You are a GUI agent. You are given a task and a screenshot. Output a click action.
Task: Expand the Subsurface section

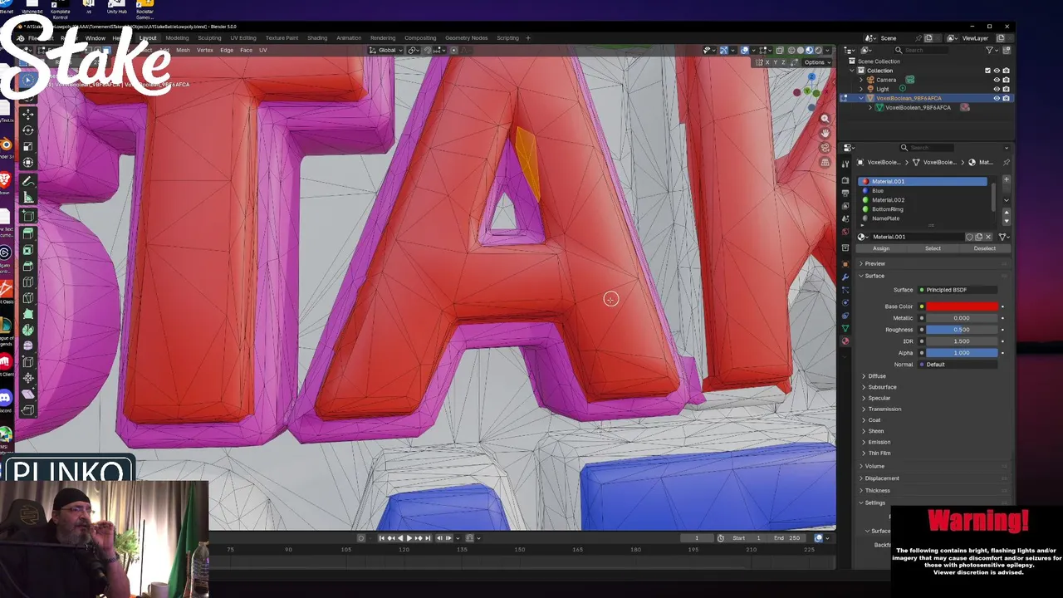(x=881, y=387)
